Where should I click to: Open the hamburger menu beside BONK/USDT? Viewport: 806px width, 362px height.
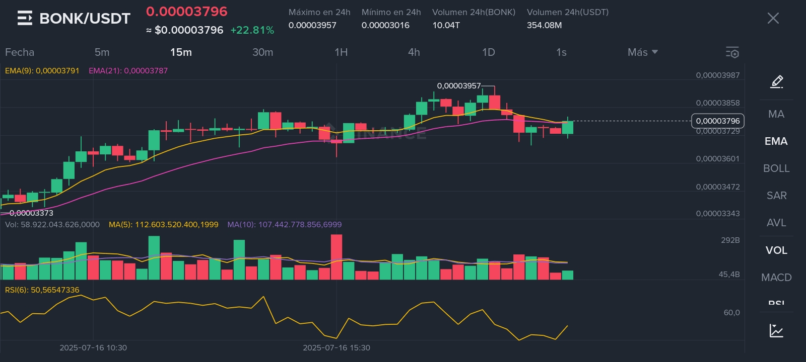pos(25,19)
